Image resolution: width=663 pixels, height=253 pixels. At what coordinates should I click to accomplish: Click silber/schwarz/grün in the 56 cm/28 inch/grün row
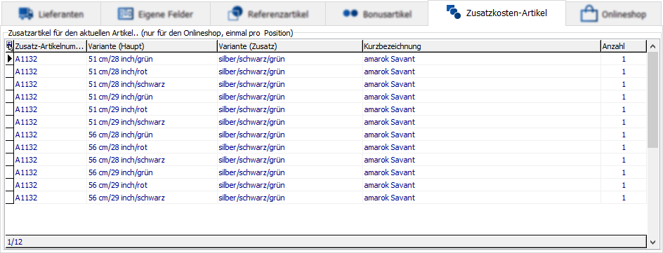pos(251,135)
